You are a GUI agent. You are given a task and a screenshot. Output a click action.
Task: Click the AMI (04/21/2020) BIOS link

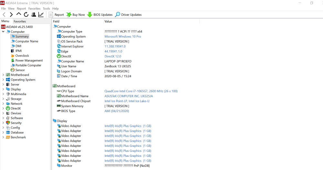pos(117,111)
